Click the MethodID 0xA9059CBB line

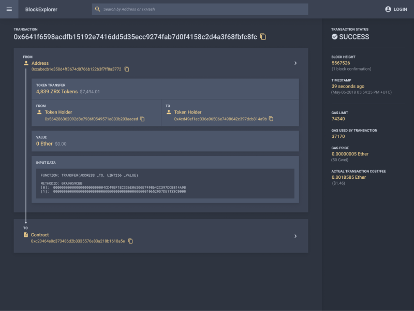tap(62, 183)
